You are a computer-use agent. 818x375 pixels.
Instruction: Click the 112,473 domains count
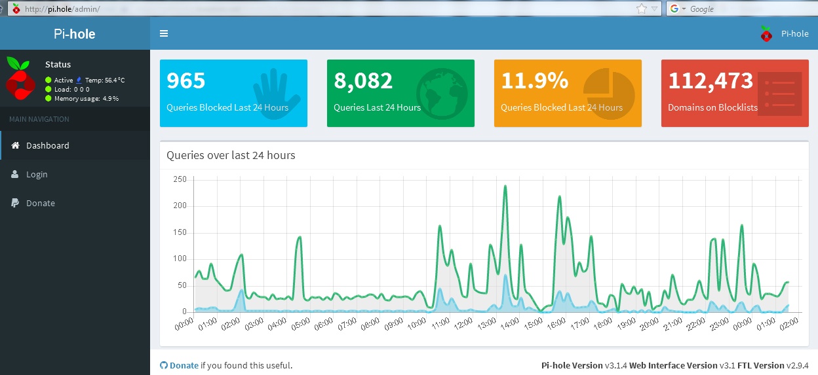click(711, 80)
